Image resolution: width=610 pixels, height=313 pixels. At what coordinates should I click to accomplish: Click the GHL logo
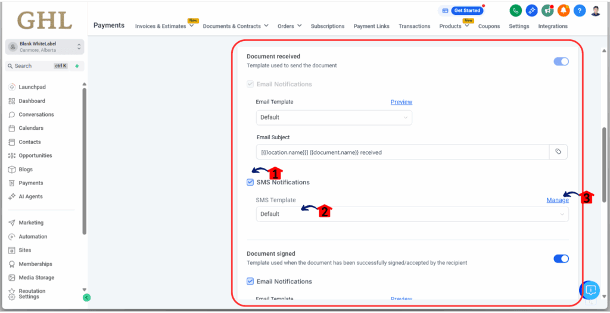coord(45,20)
